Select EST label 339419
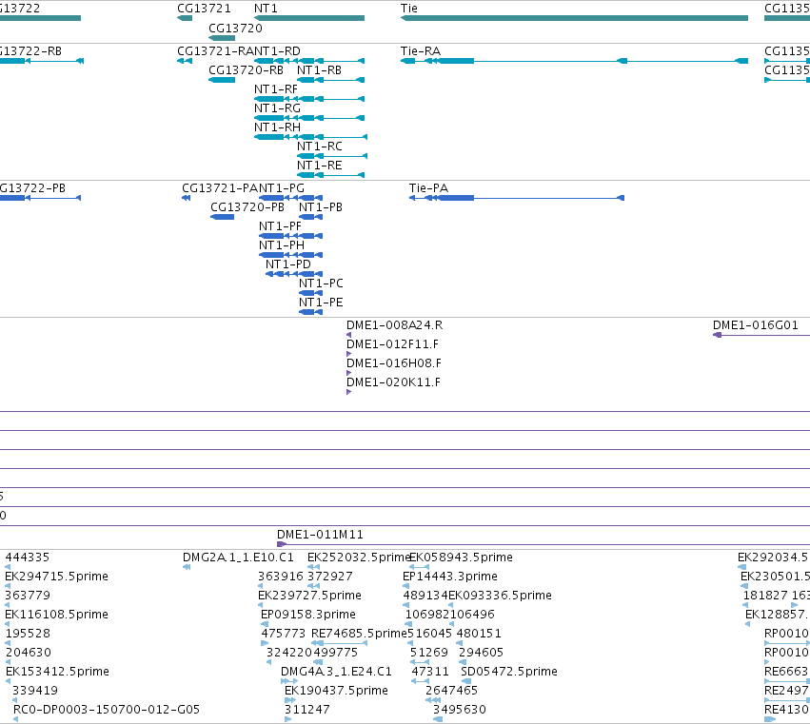This screenshot has height=724, width=810. point(35,691)
